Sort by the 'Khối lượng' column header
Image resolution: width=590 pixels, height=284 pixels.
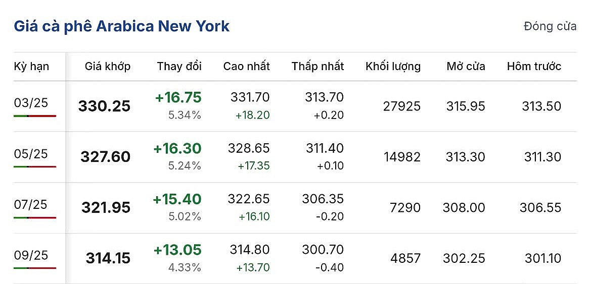393,66
